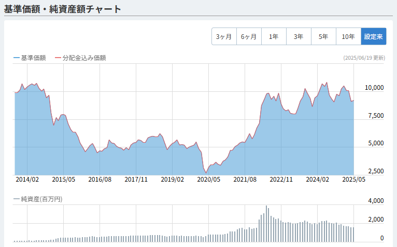Click the 10,000 price axis label

pyautogui.click(x=374, y=88)
